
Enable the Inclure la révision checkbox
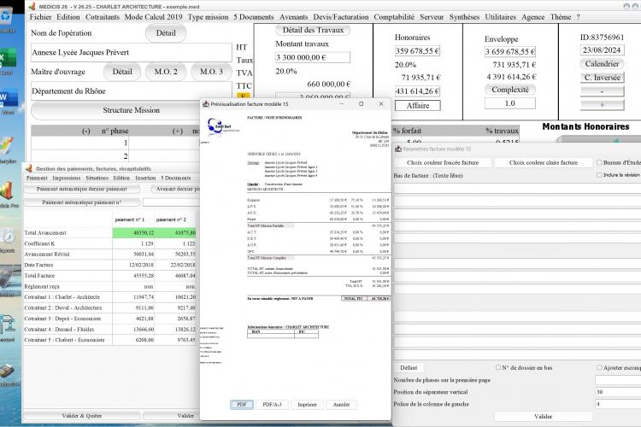[599, 175]
